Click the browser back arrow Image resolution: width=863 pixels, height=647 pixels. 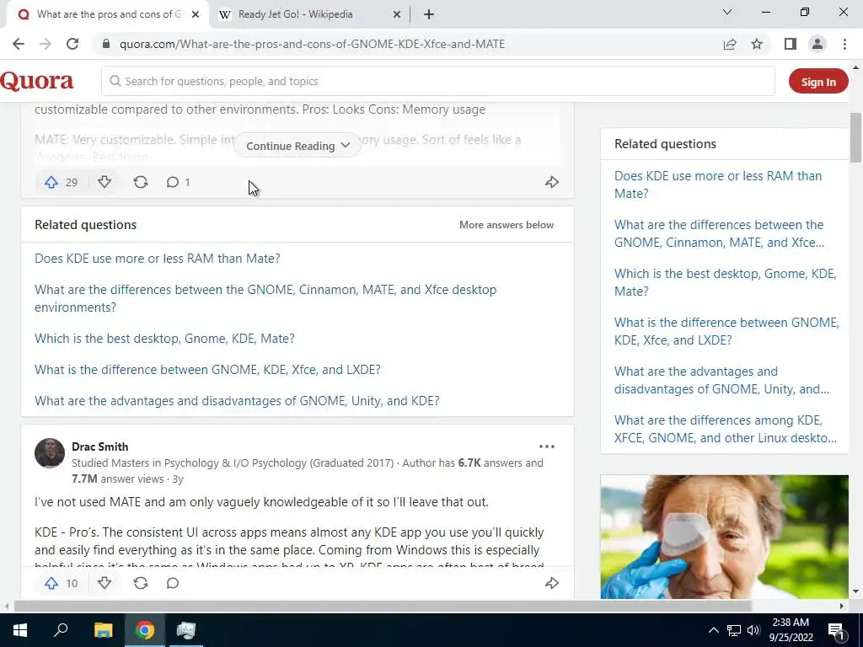click(19, 44)
